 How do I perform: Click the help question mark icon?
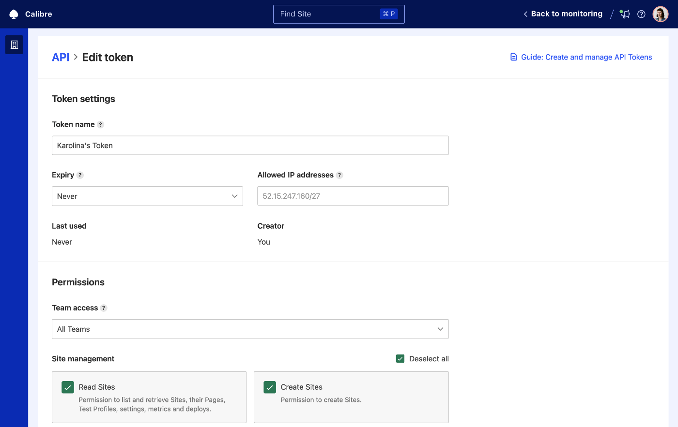point(641,14)
